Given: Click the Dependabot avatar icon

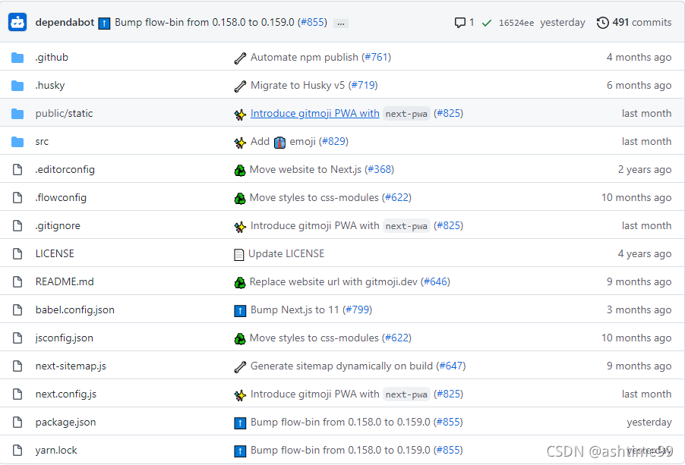Looking at the screenshot, I should coord(17,22).
